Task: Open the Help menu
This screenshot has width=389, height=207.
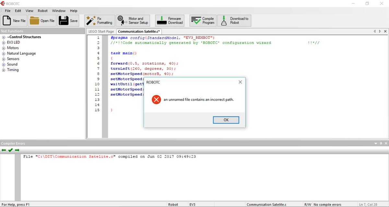Action: point(74,11)
